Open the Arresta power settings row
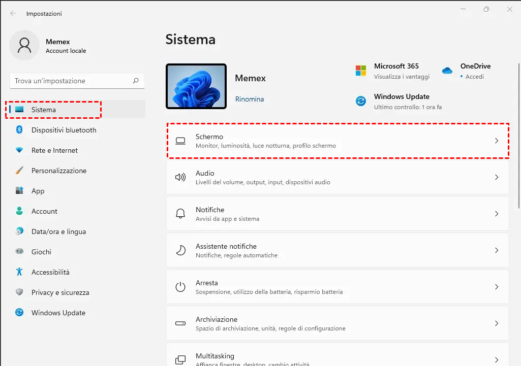 pos(338,287)
